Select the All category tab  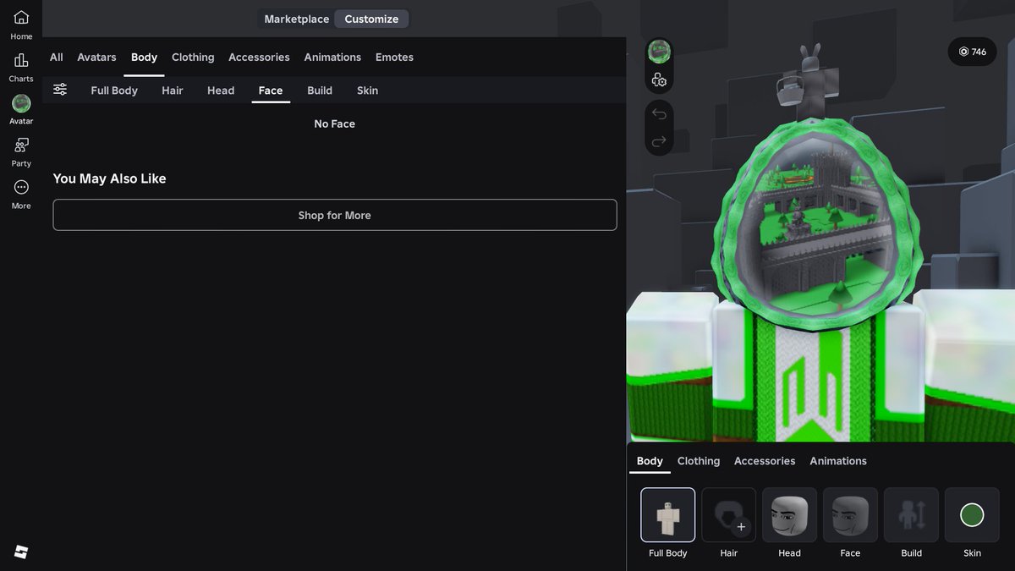click(57, 58)
